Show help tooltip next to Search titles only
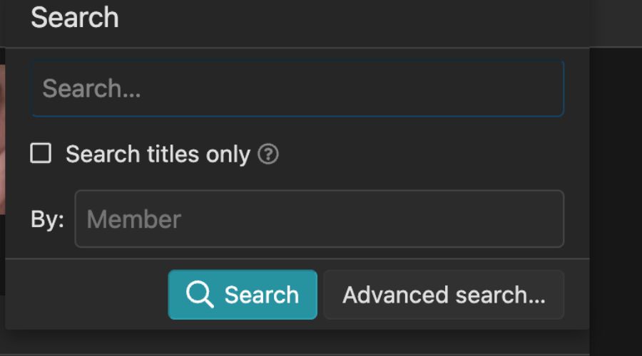This screenshot has height=356, width=642. (268, 154)
